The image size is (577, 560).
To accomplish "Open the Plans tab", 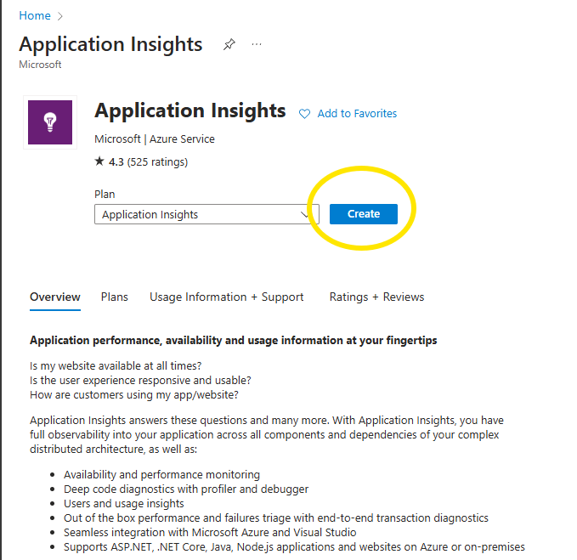I will coord(115,297).
